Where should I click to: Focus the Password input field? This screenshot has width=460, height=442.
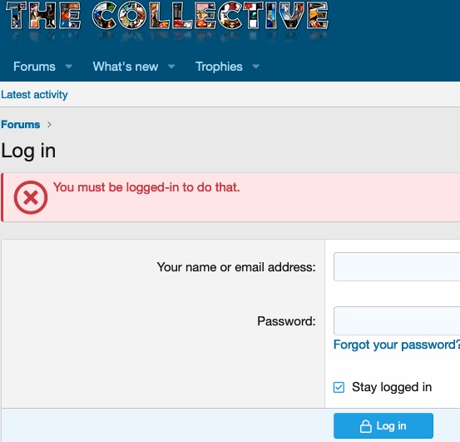[x=397, y=320]
